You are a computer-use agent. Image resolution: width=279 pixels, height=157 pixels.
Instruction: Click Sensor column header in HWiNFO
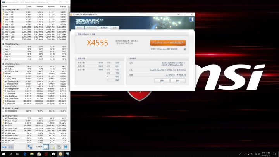(11, 7)
